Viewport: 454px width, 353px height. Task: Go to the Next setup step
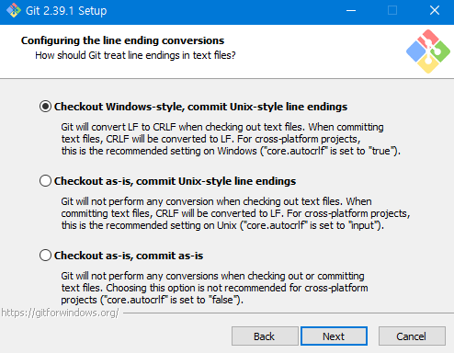coord(334,336)
